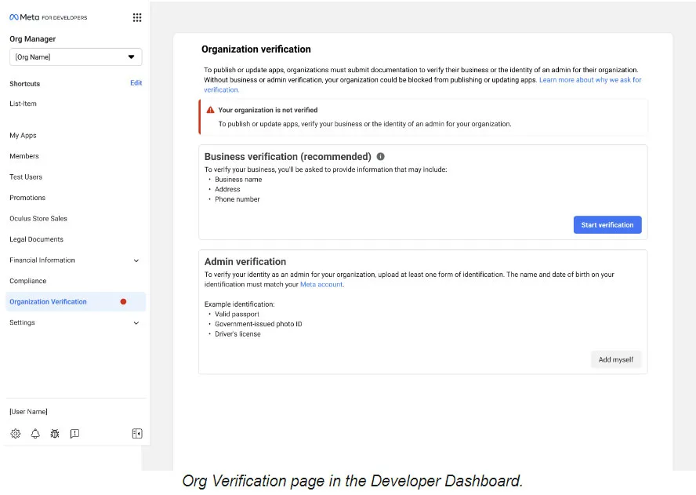Open the feedback exclamation icon
Screen dimensions: 696x495
coord(74,434)
